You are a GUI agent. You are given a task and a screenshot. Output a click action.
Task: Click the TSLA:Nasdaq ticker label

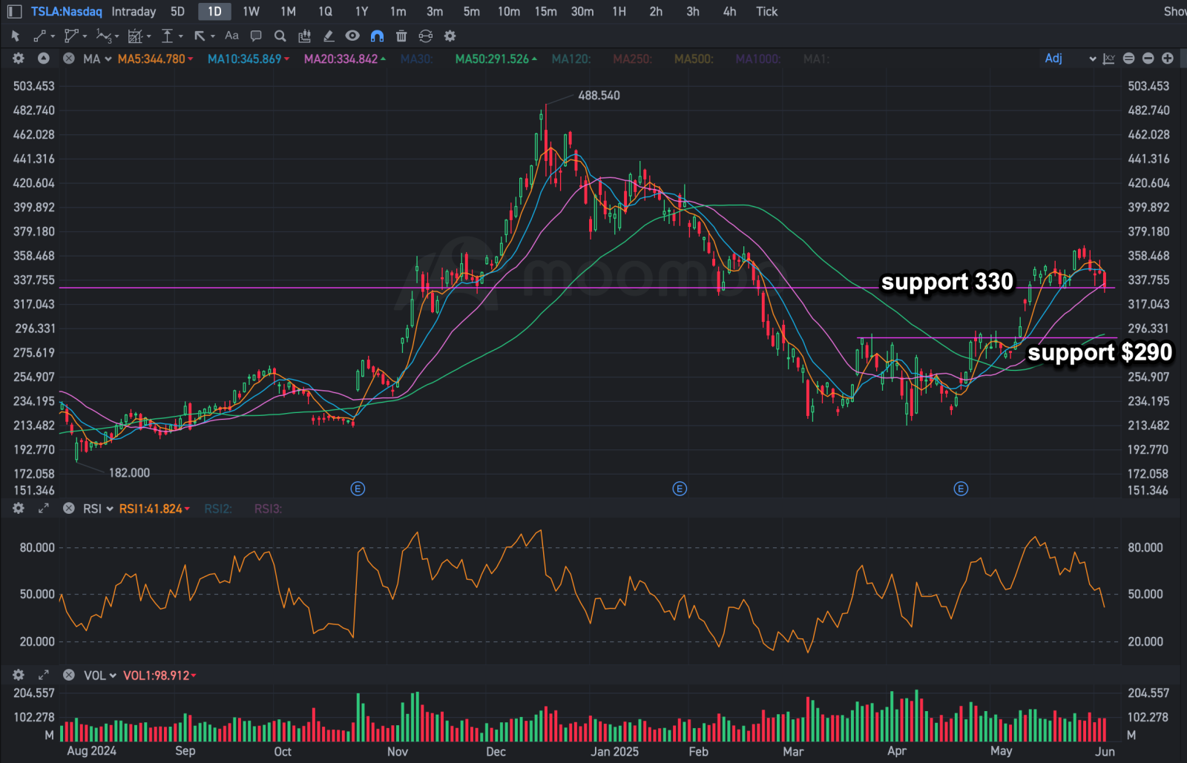(x=66, y=12)
